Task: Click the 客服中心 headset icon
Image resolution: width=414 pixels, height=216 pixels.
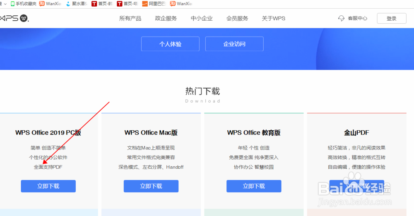Action: [x=341, y=18]
